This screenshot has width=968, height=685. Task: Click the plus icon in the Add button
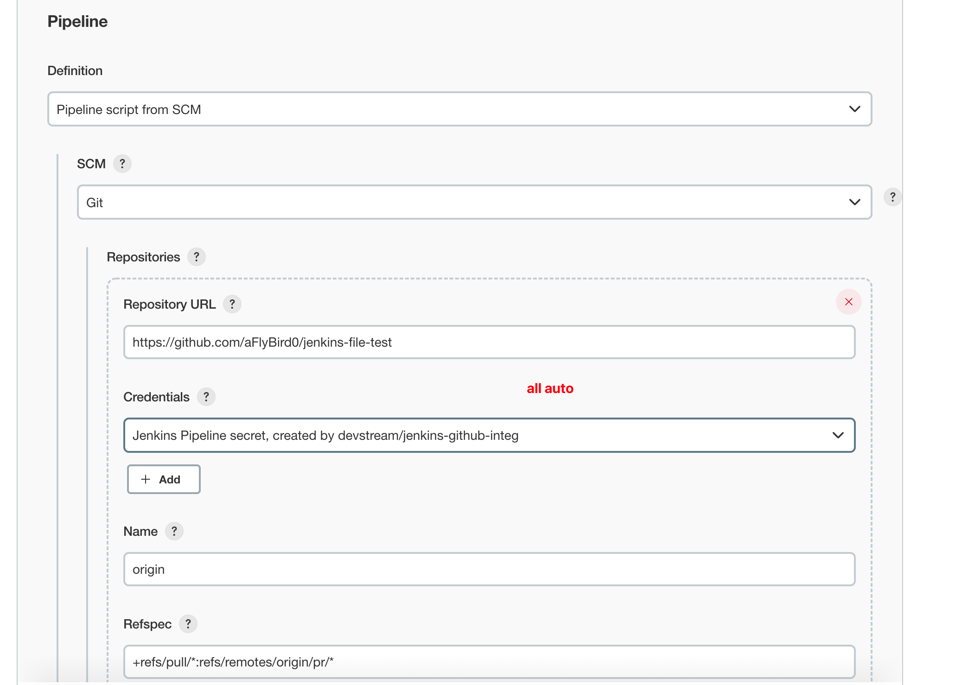click(x=146, y=479)
